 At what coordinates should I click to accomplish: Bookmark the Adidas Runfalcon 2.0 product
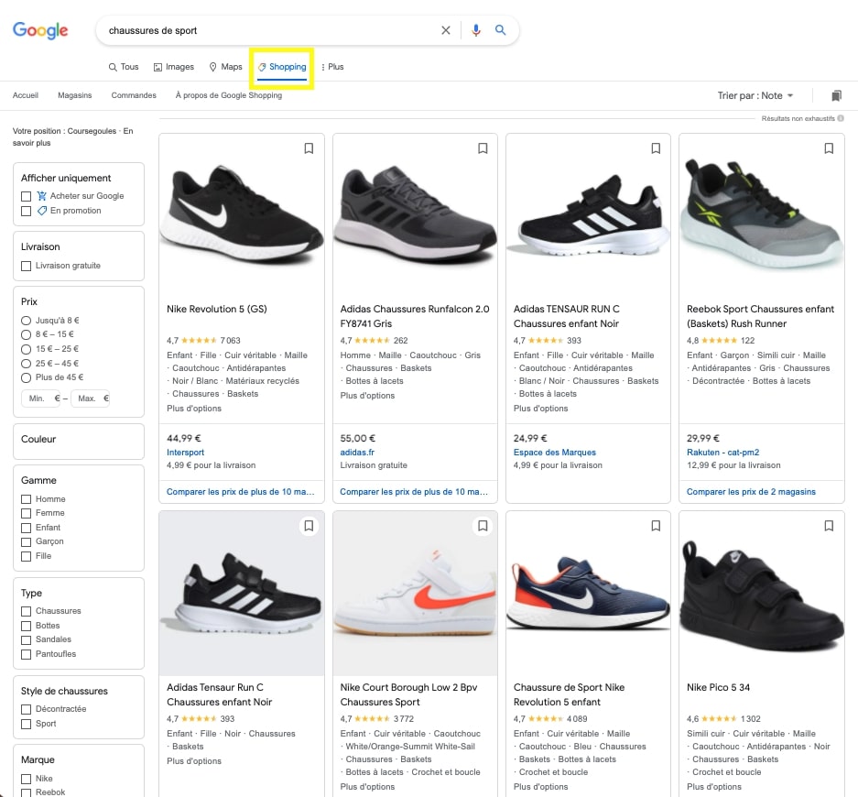[483, 148]
